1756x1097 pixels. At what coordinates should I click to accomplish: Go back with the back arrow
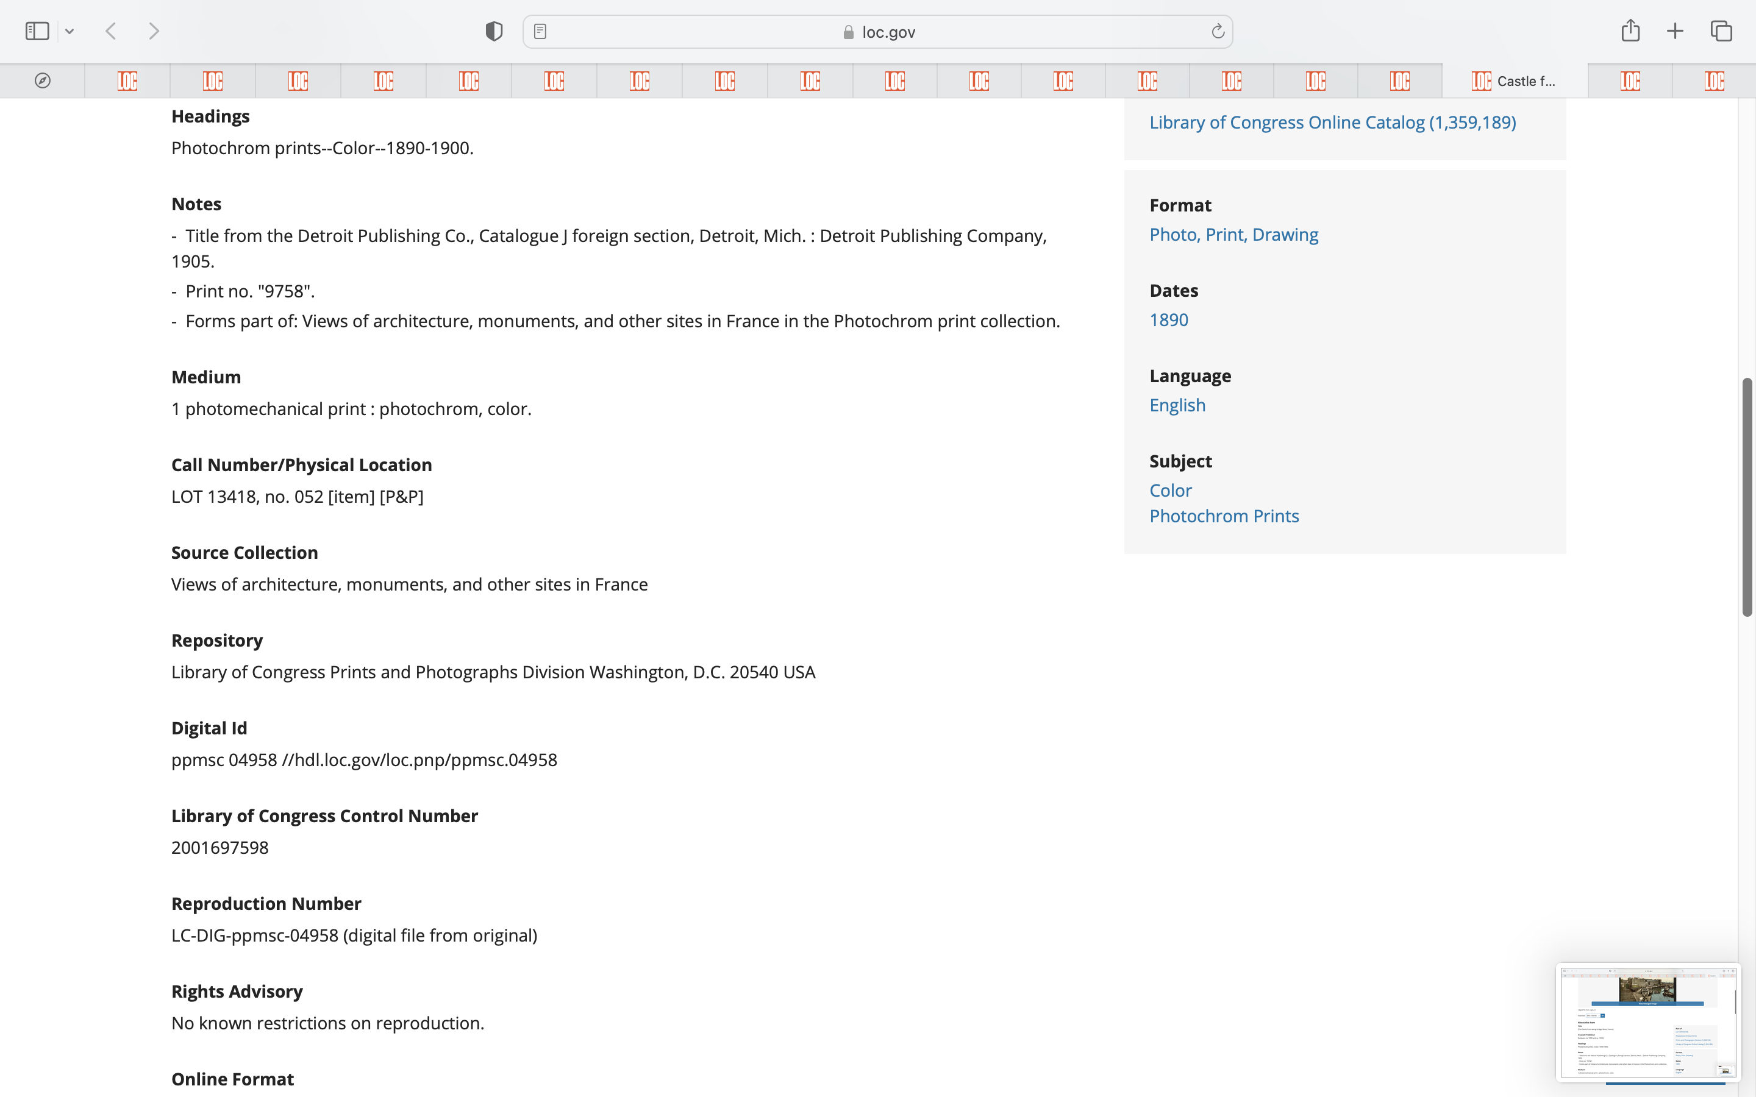[111, 31]
